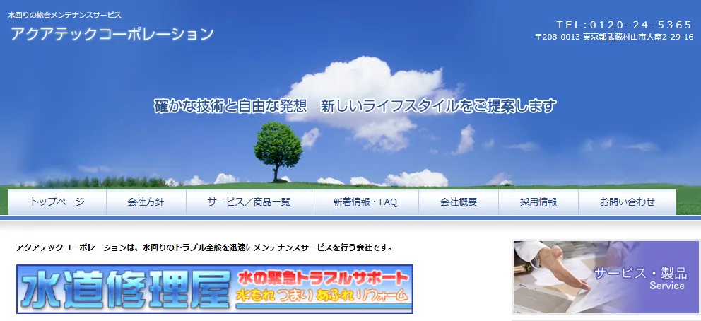This screenshot has width=701, height=321.
Task: Go to the 会社方針 page
Action: tap(146, 202)
